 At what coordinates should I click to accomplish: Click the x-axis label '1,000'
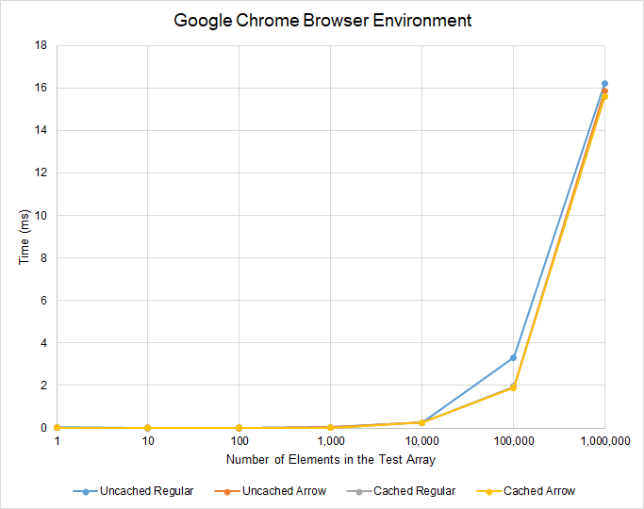331,441
